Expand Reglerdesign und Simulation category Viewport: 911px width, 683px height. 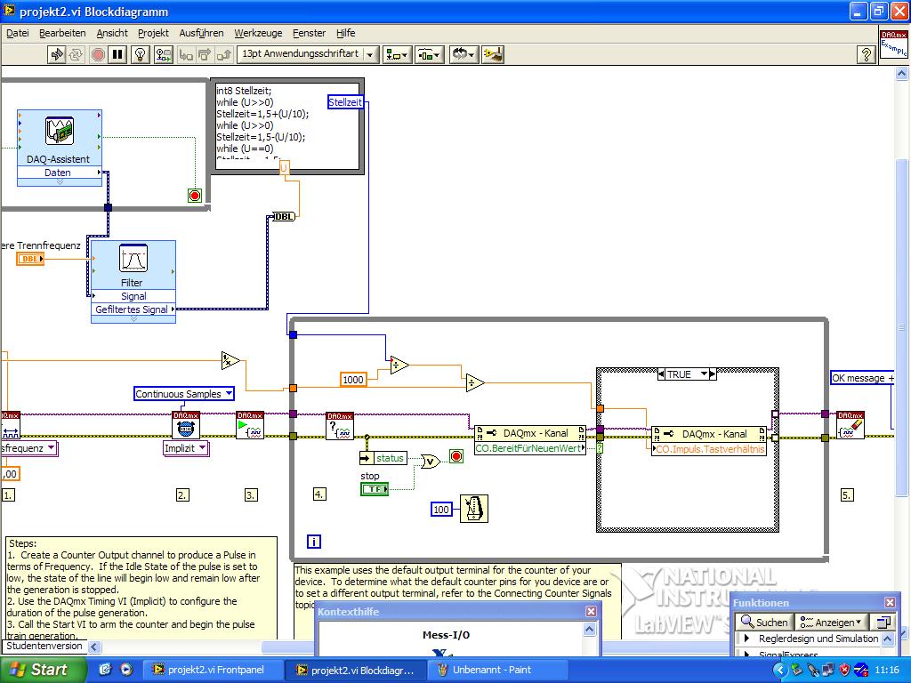pyautogui.click(x=747, y=639)
